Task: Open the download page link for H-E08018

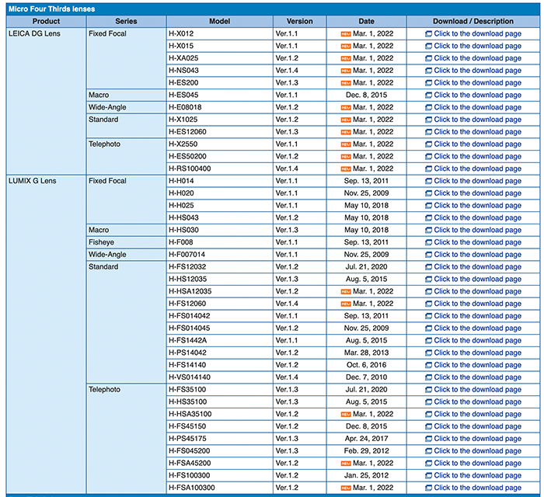Action: (477, 107)
